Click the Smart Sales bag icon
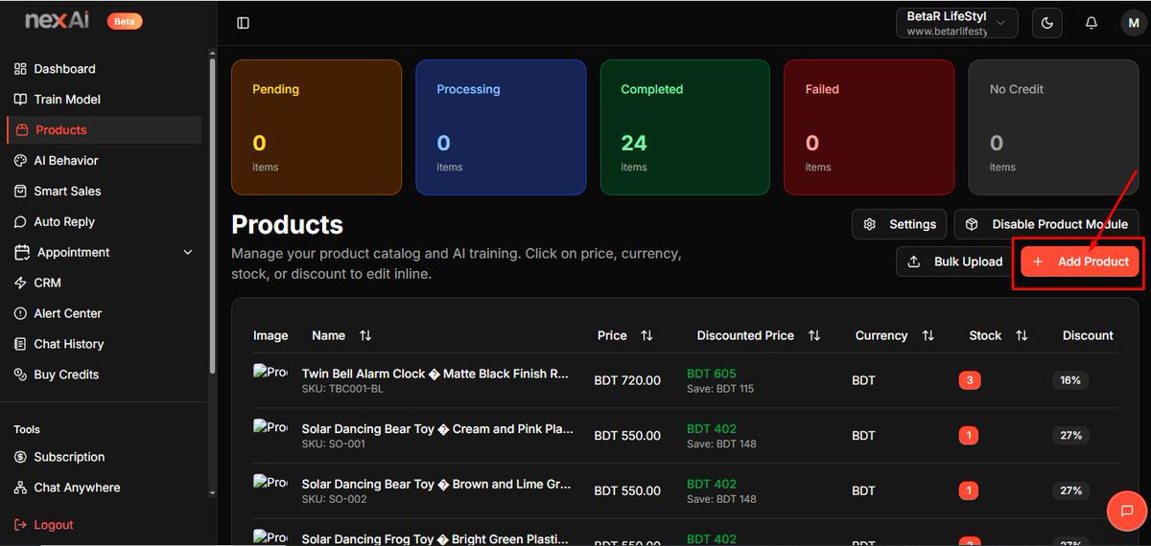 pos(20,192)
